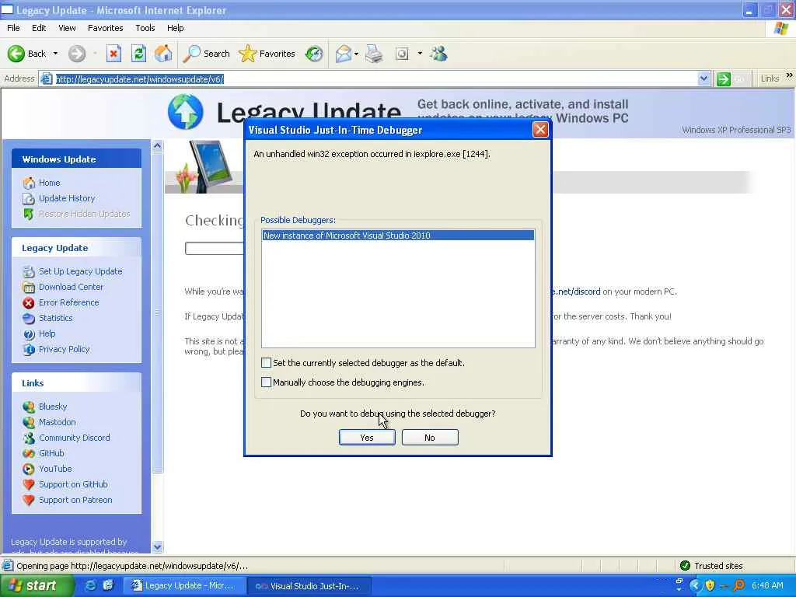
Task: Click the Privacy Policy info icon
Action: pyautogui.click(x=29, y=350)
